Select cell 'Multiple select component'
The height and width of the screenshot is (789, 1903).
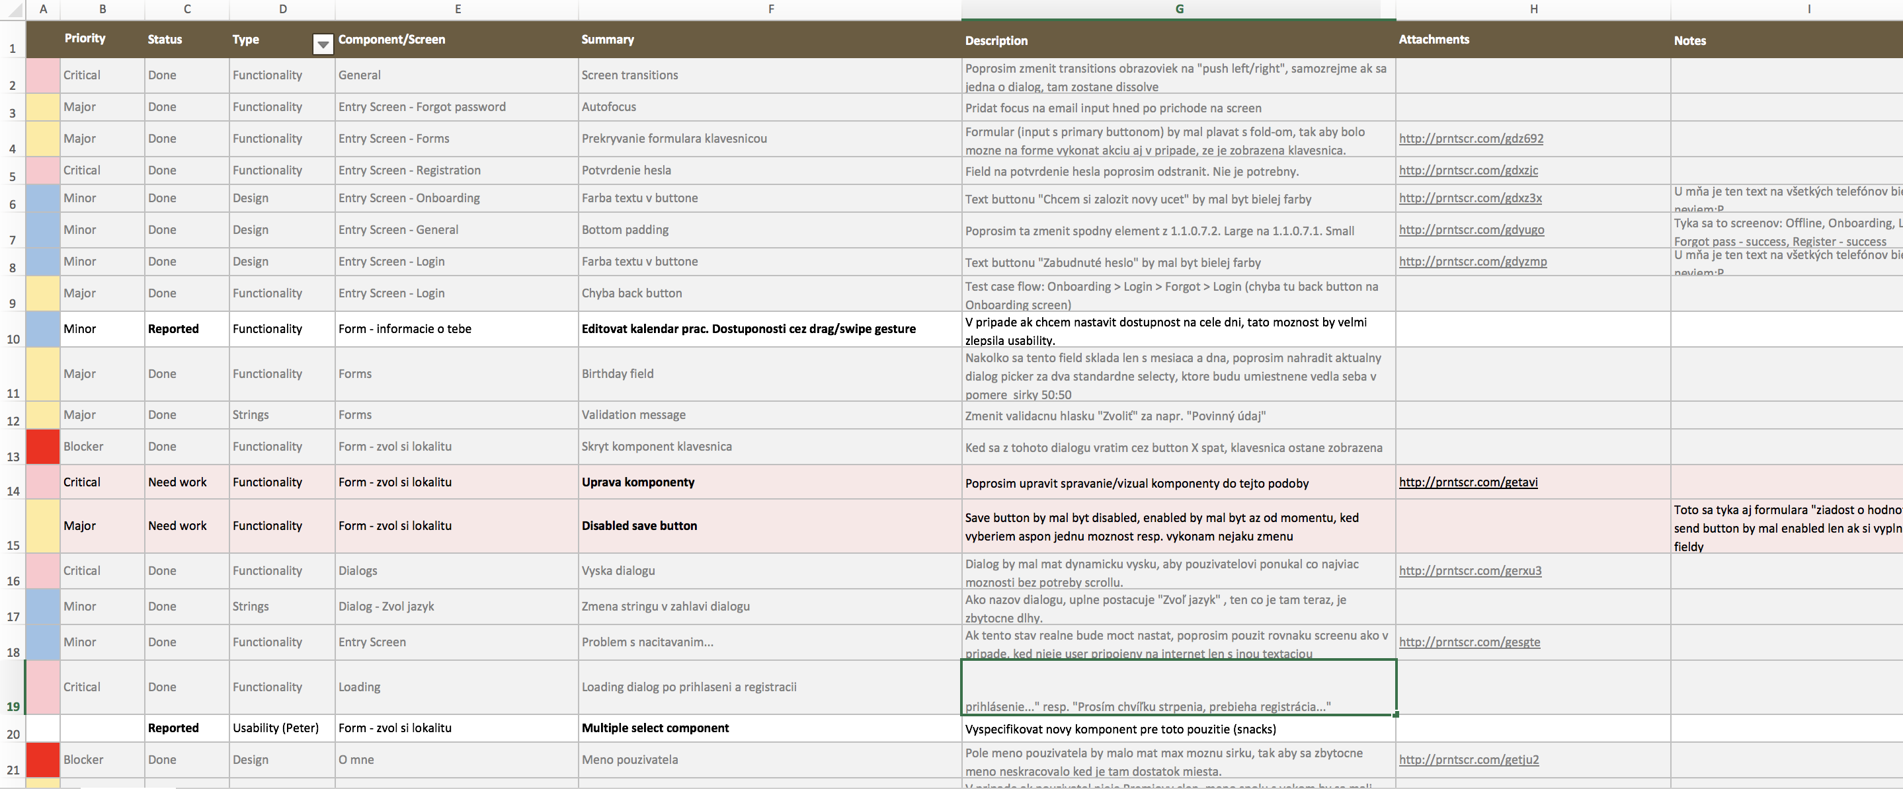[770, 728]
